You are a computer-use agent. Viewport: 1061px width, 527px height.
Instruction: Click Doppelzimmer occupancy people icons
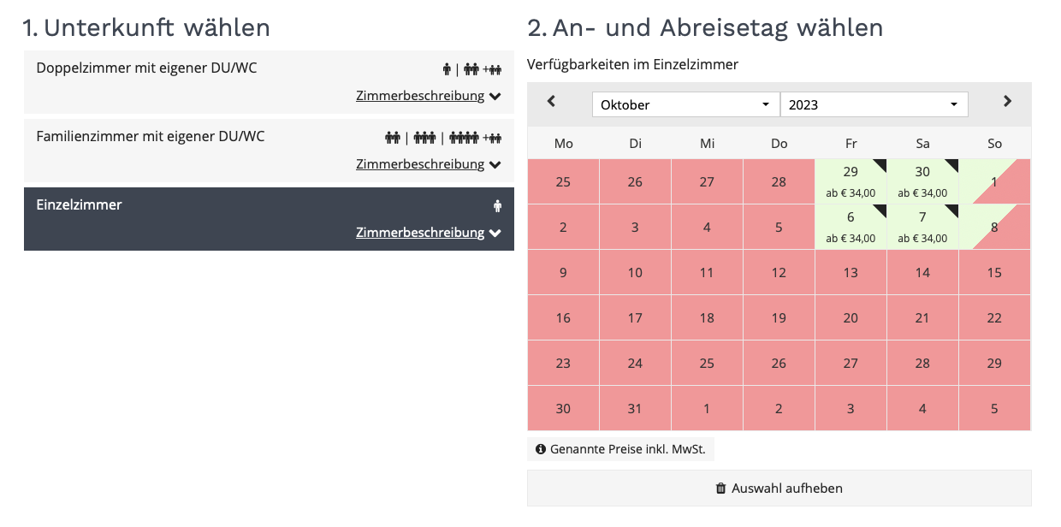click(x=471, y=69)
